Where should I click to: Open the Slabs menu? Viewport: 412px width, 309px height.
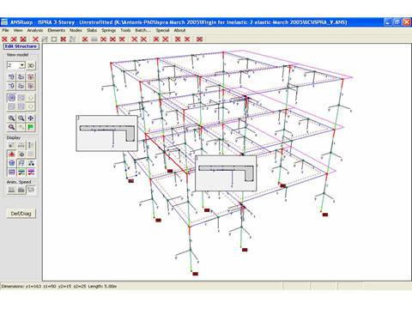tap(92, 30)
